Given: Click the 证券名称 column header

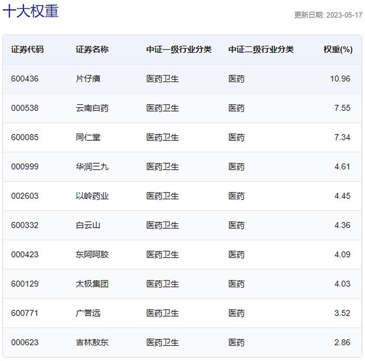Looking at the screenshot, I should 92,49.
